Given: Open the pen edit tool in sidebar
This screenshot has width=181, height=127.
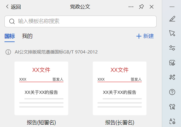Looking at the screenshot, I should 172,19.
